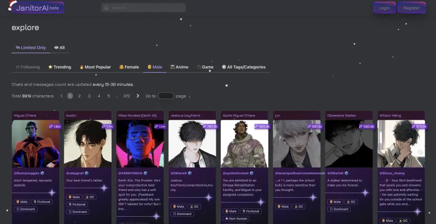Screen dimensions: 436x224
Task: Open the Miles Morales character image
Action: pyautogui.click(x=140, y=143)
